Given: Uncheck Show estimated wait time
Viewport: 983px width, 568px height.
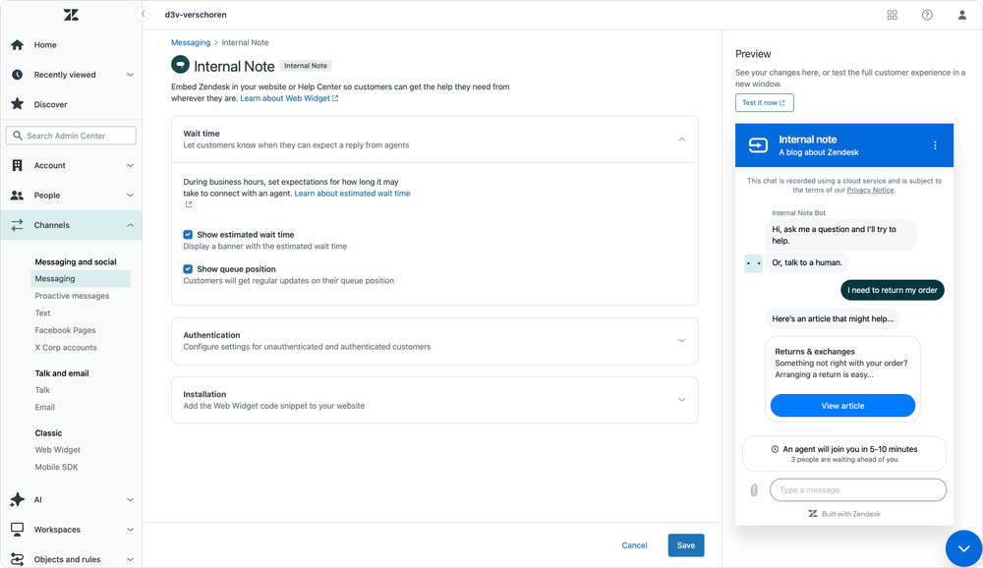Looking at the screenshot, I should pos(186,235).
